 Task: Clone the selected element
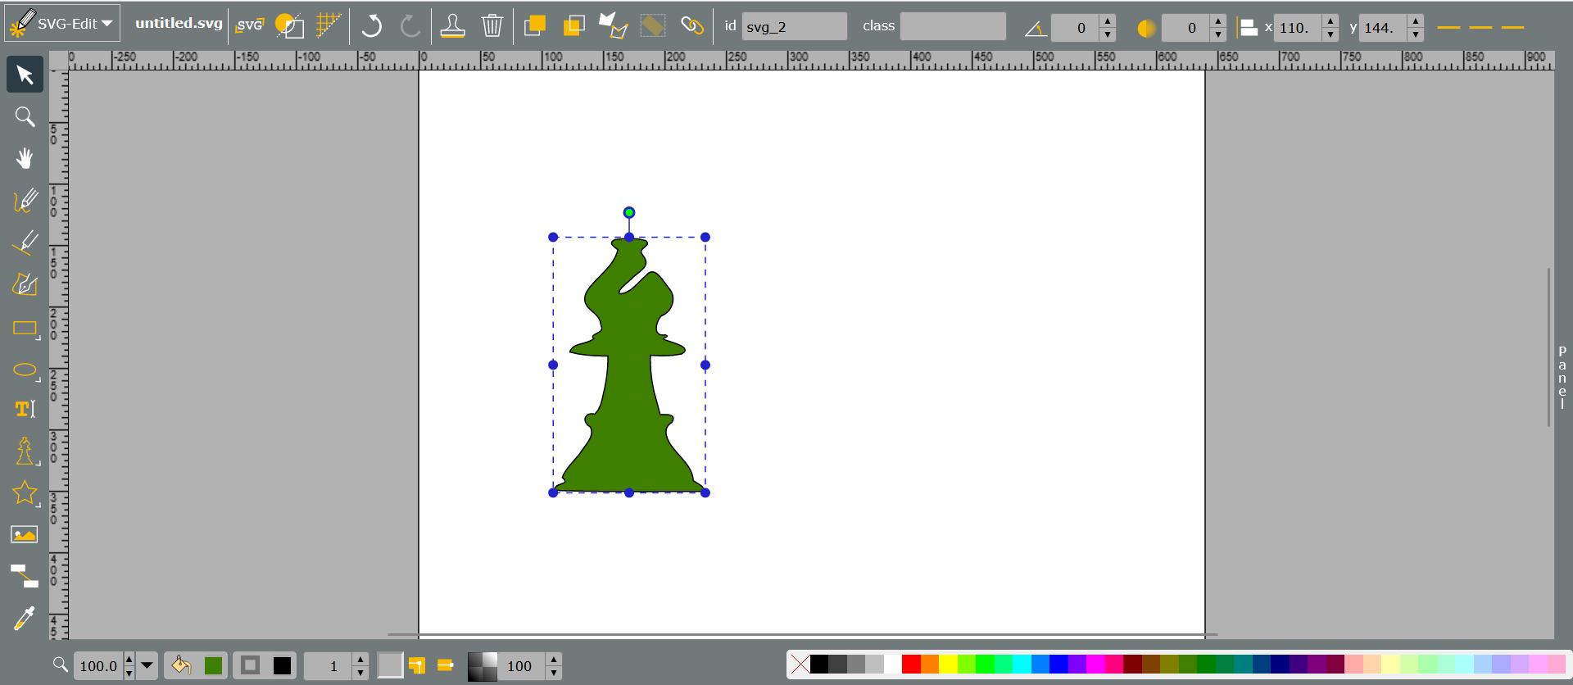452,26
